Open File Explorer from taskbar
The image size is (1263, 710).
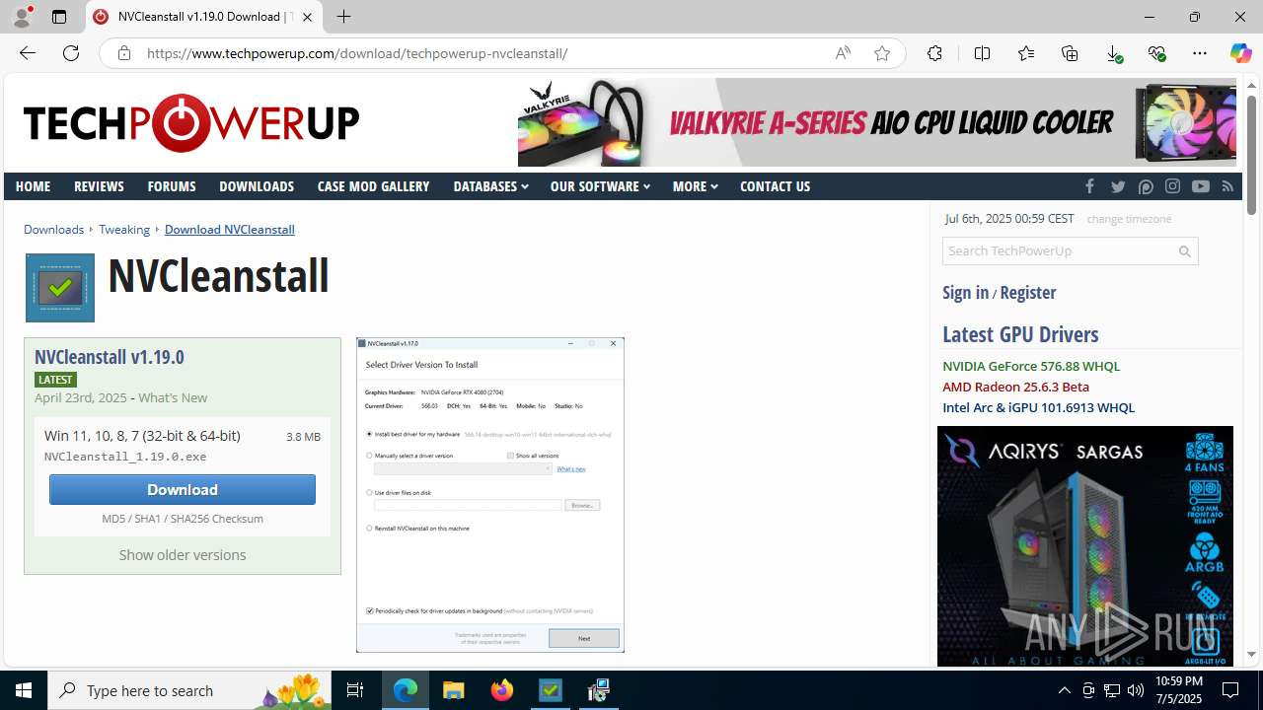pos(454,690)
